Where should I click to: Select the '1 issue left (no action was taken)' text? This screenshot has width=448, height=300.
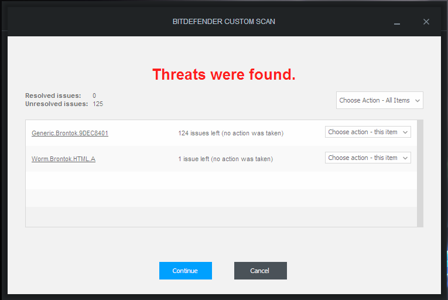pos(225,159)
